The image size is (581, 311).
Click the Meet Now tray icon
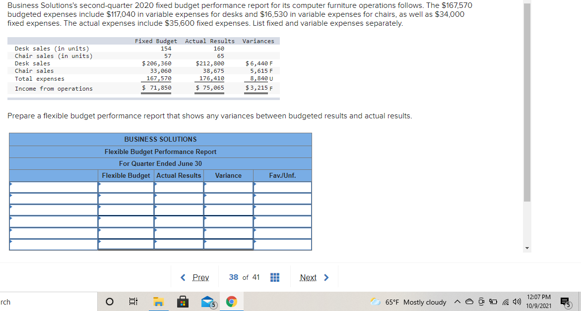481,302
